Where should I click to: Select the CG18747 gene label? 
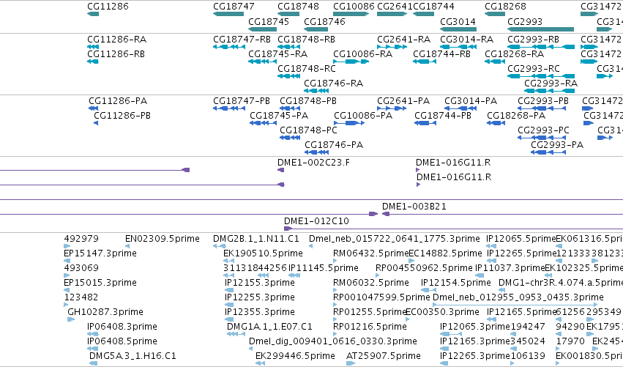(234, 7)
